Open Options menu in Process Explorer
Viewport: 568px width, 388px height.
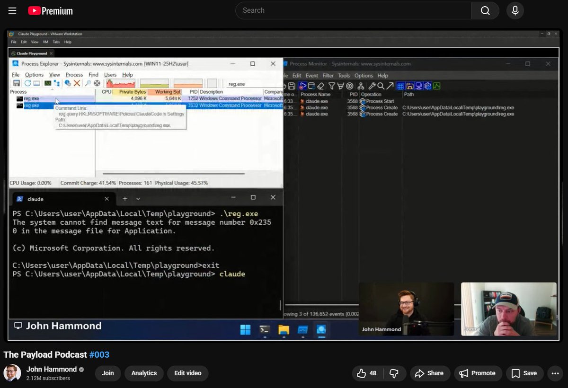34,75
